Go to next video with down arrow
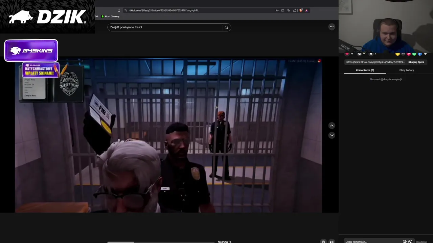Image resolution: width=433 pixels, height=243 pixels. pos(332,135)
